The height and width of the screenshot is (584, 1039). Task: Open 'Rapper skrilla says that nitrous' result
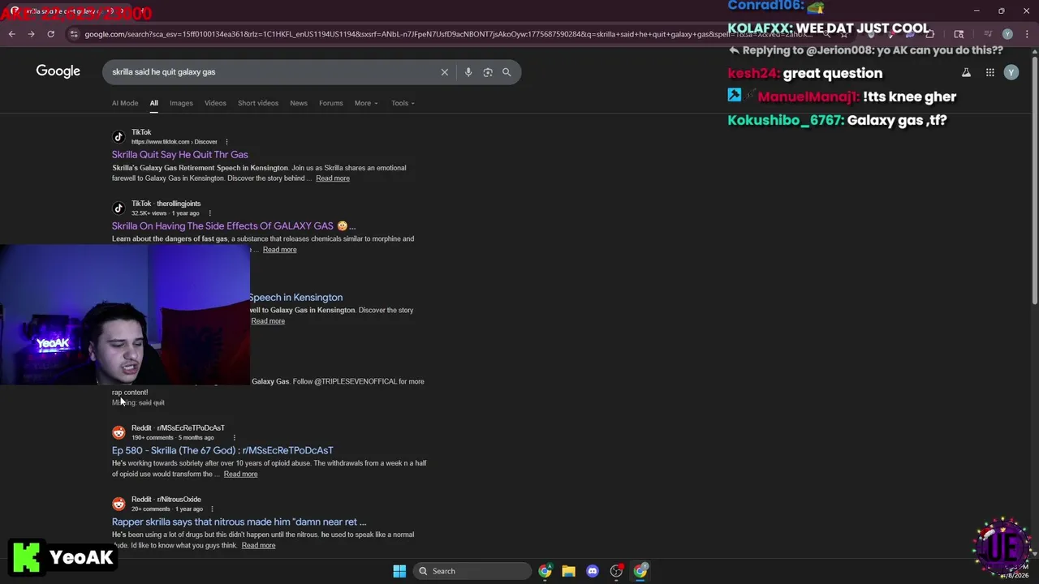click(239, 522)
